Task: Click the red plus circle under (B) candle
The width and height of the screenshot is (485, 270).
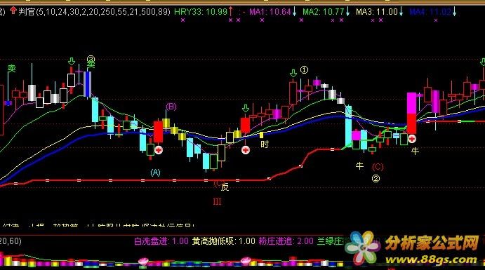Action: pyautogui.click(x=159, y=150)
